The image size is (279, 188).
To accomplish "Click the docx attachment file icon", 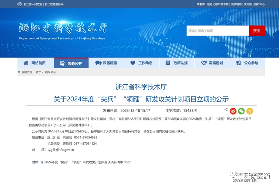I will click(42, 162).
